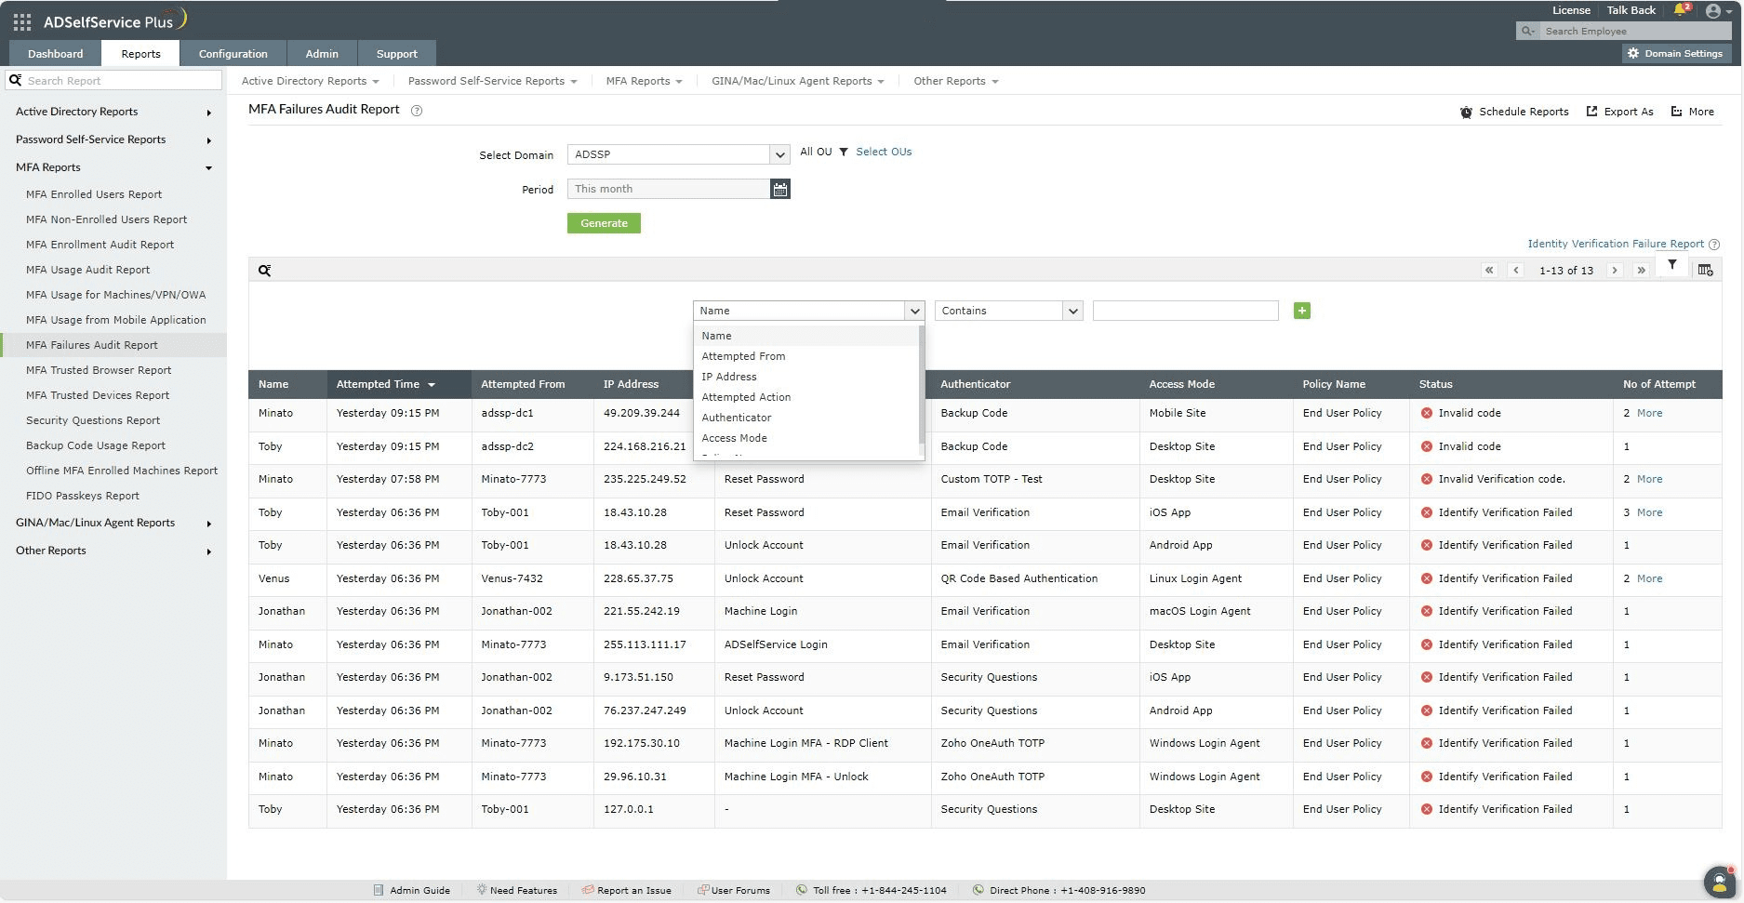Open the add/remove columns icon
This screenshot has height=903, width=1744.
[x=1705, y=271]
